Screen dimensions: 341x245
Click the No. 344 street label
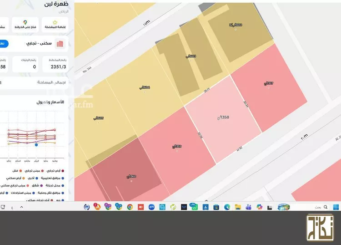87,70
